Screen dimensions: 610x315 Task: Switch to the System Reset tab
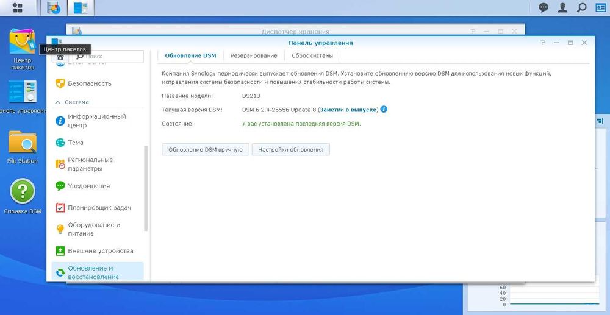click(312, 55)
